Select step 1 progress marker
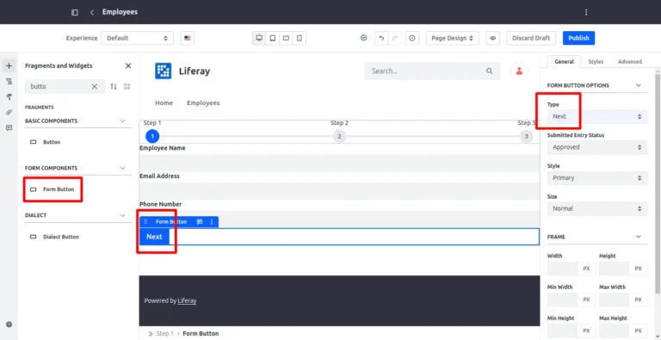Viewport: 661px width, 340px height. [x=152, y=136]
